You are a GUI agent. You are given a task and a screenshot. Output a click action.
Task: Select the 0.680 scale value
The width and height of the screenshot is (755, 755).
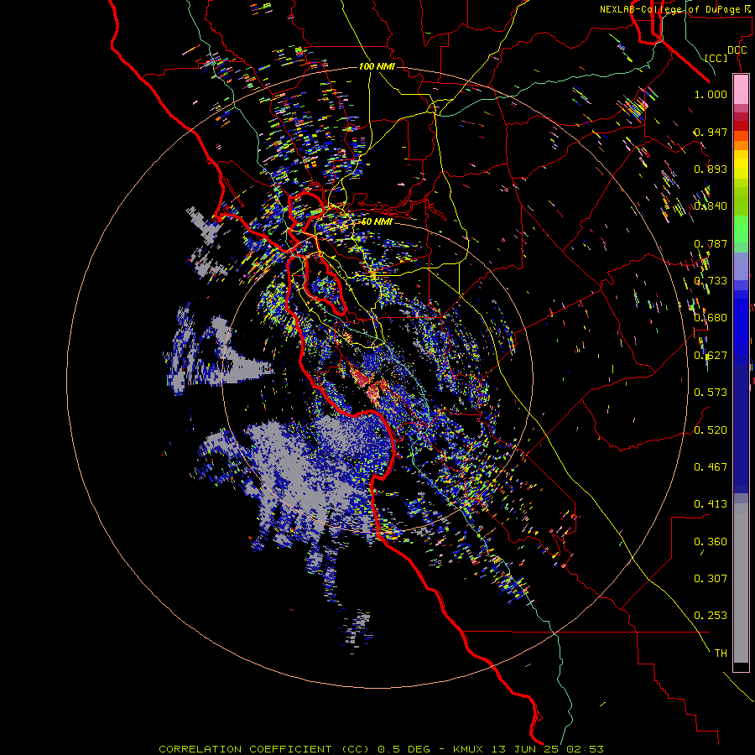[711, 318]
